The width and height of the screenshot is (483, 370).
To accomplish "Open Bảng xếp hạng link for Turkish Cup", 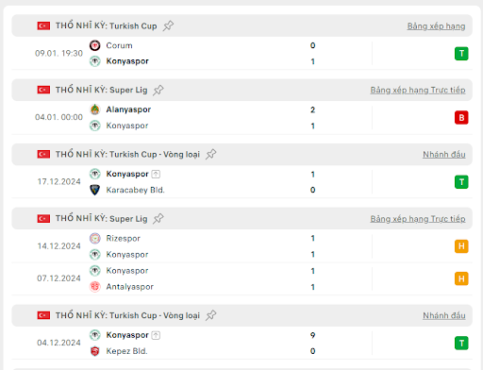I will click(x=436, y=26).
